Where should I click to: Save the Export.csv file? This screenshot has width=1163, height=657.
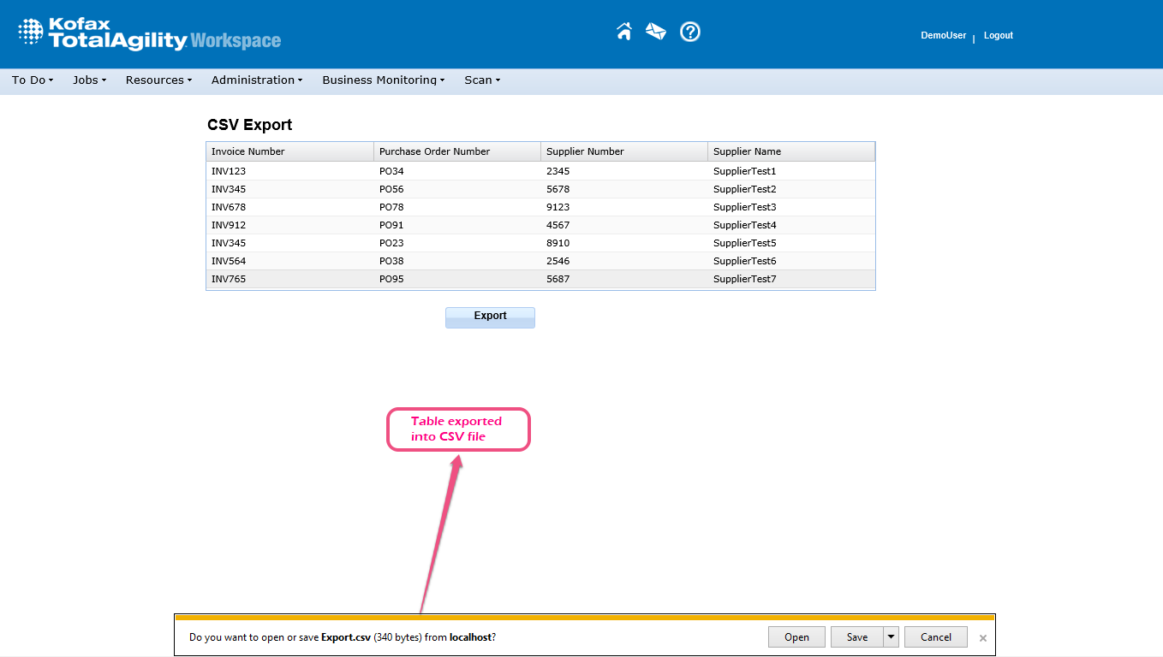tap(856, 636)
